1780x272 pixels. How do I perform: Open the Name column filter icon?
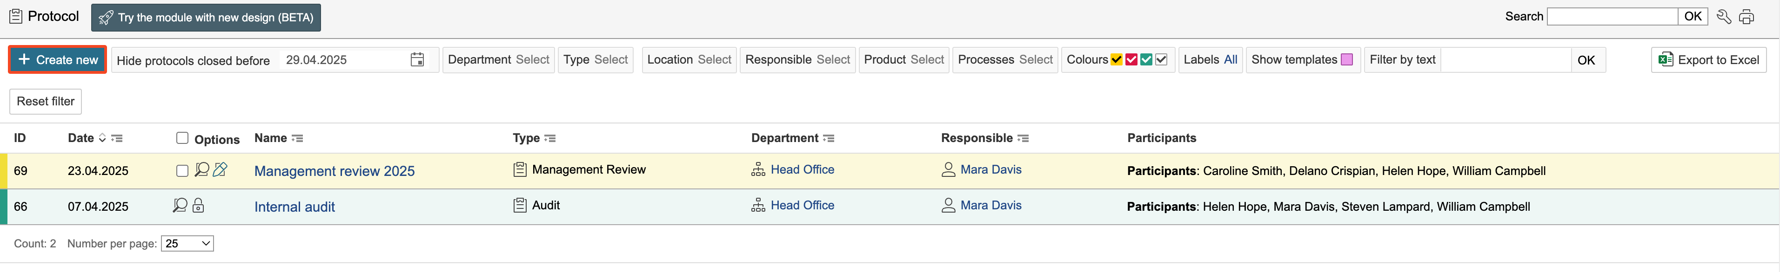[x=297, y=138]
